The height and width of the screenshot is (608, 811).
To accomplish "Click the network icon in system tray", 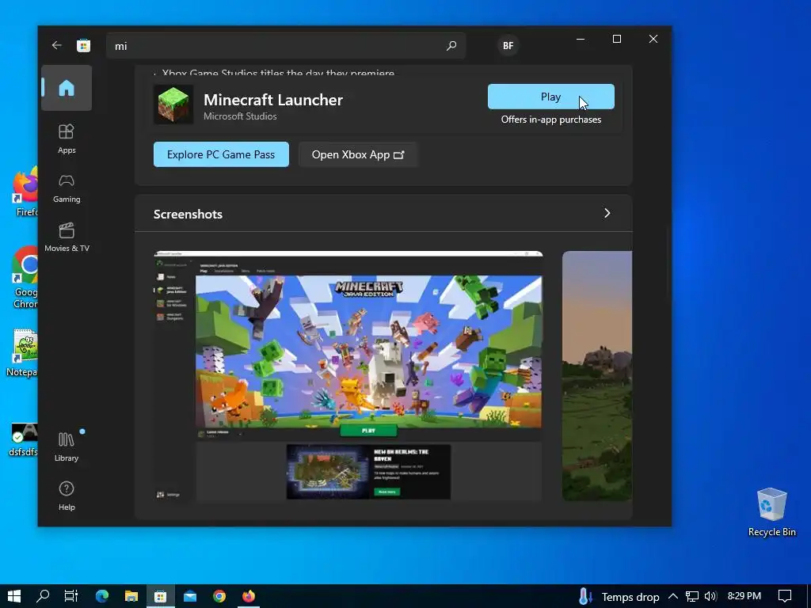I will [x=692, y=596].
